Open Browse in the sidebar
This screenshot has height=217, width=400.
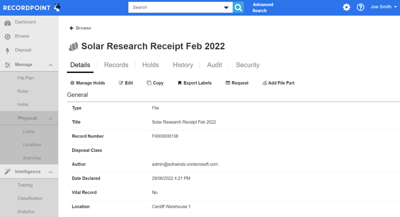pyautogui.click(x=22, y=36)
